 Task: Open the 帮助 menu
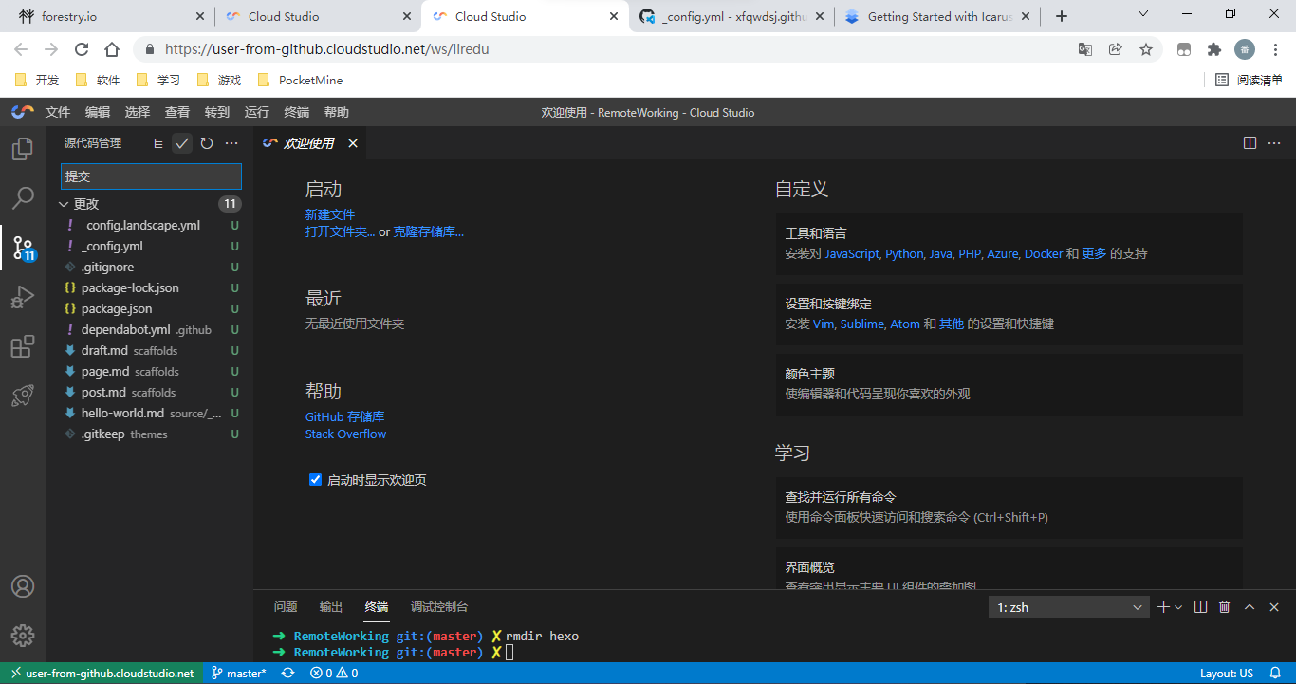pyautogui.click(x=337, y=112)
